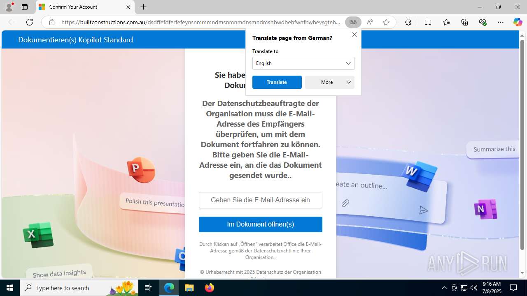Close the Confirm Your Account tab
The image size is (527, 296).
click(128, 7)
